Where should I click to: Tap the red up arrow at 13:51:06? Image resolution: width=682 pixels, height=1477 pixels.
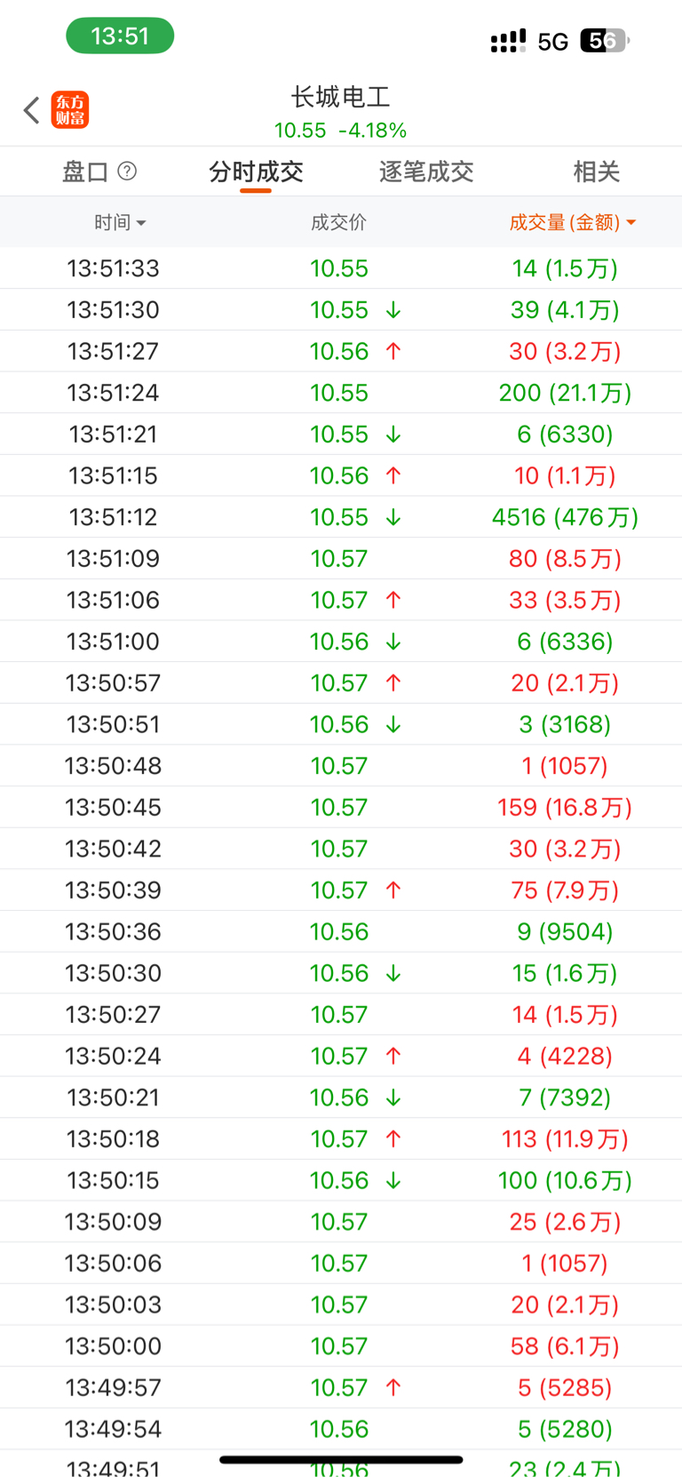[393, 601]
